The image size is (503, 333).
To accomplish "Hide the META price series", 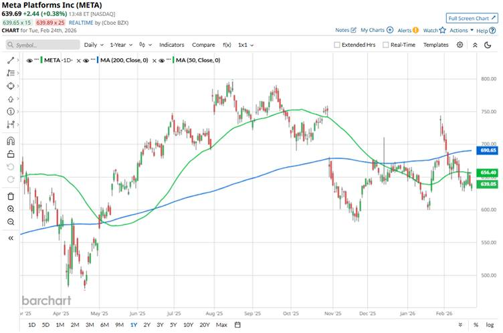I will pyautogui.click(x=29, y=60).
